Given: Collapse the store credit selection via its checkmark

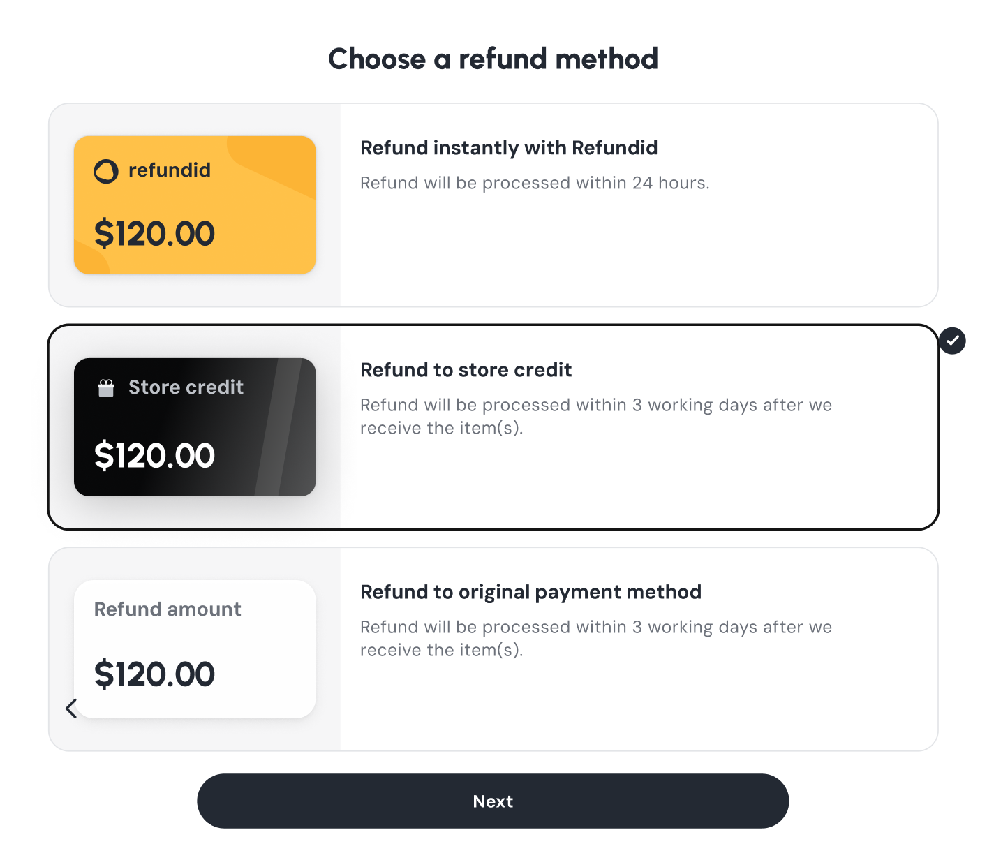Looking at the screenshot, I should click(952, 341).
